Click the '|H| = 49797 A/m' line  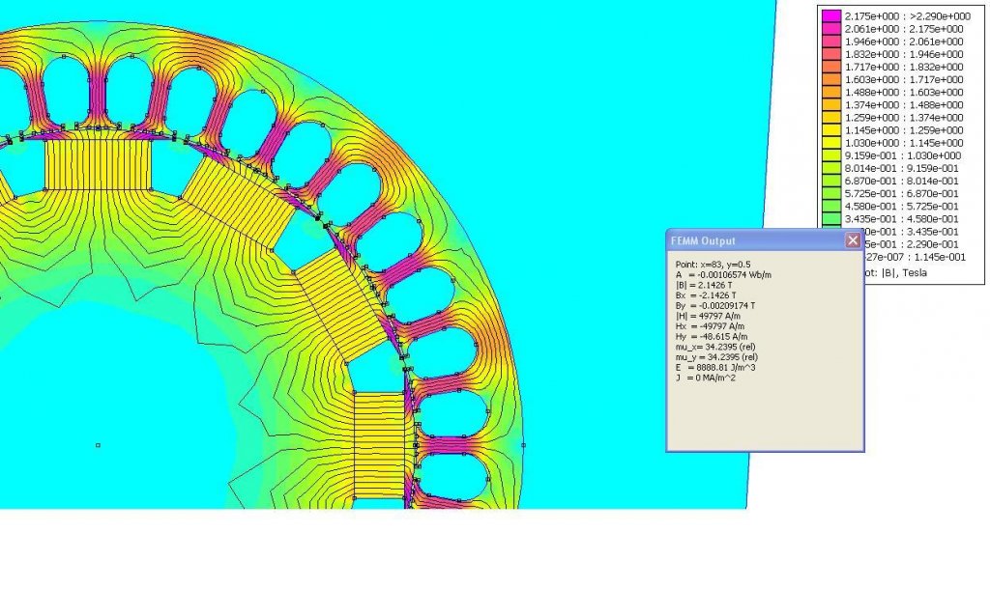[708, 316]
